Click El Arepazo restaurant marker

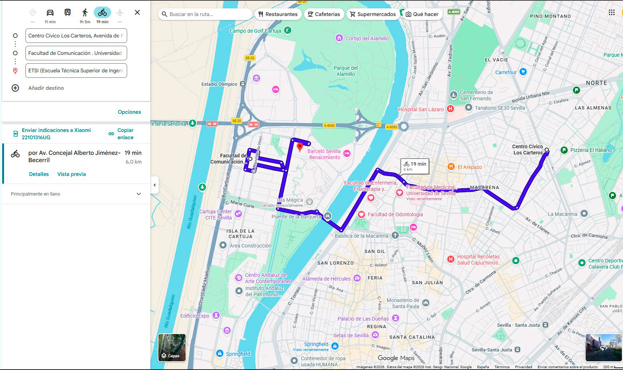click(x=451, y=167)
